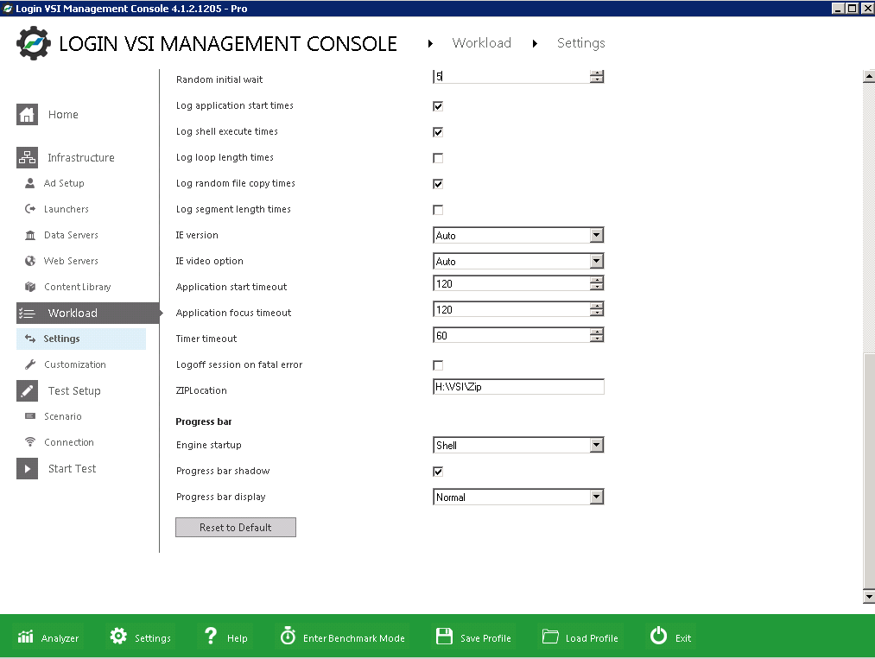The height and width of the screenshot is (659, 875).
Task: Click the Customization wrench icon
Action: point(30,364)
